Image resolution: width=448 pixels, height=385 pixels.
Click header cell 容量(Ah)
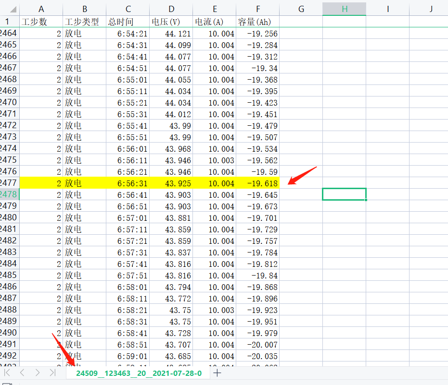(257, 22)
